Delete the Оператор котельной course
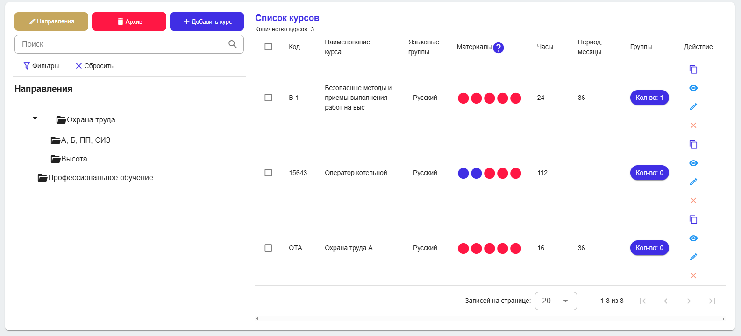This screenshot has height=336, width=741. (x=693, y=201)
